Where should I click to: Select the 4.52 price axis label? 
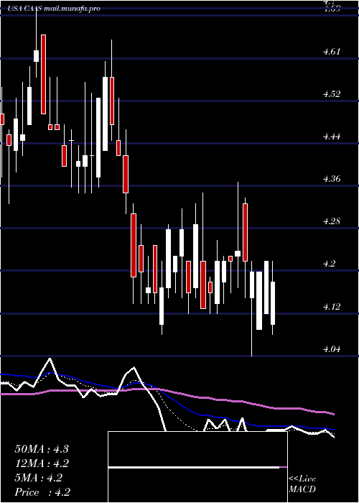(332, 94)
